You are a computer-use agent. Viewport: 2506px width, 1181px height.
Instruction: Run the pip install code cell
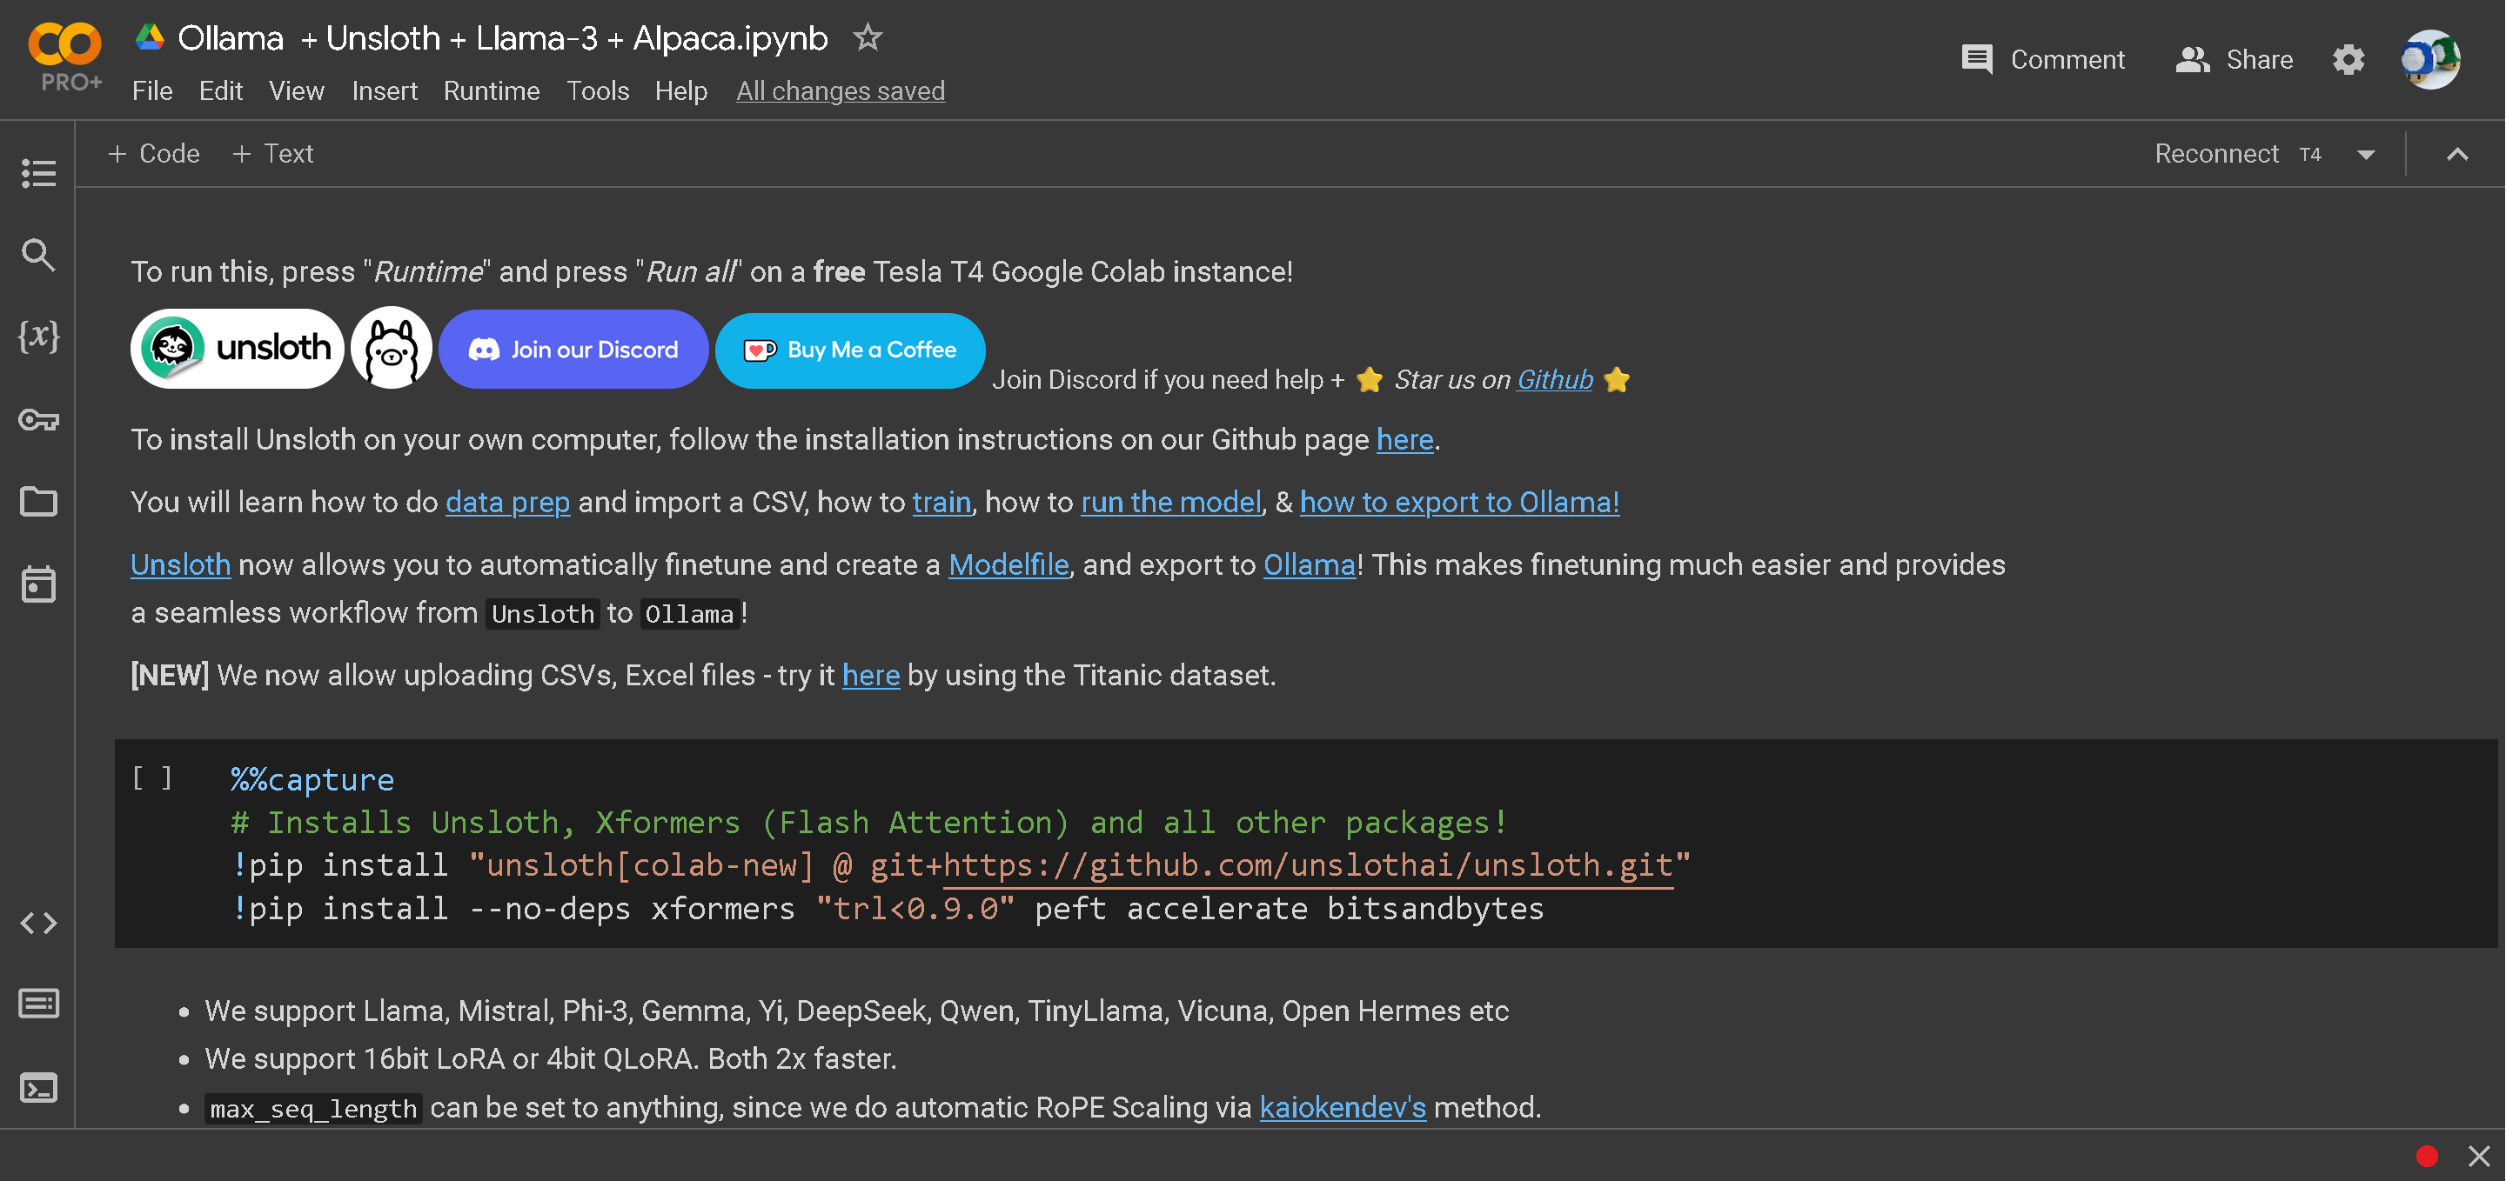151,778
